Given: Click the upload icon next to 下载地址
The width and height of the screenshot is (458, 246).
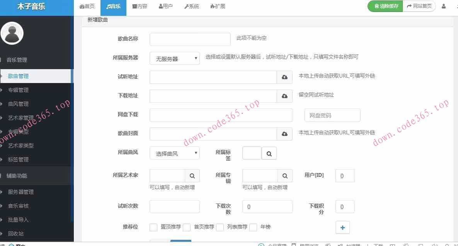Looking at the screenshot, I should [284, 96].
